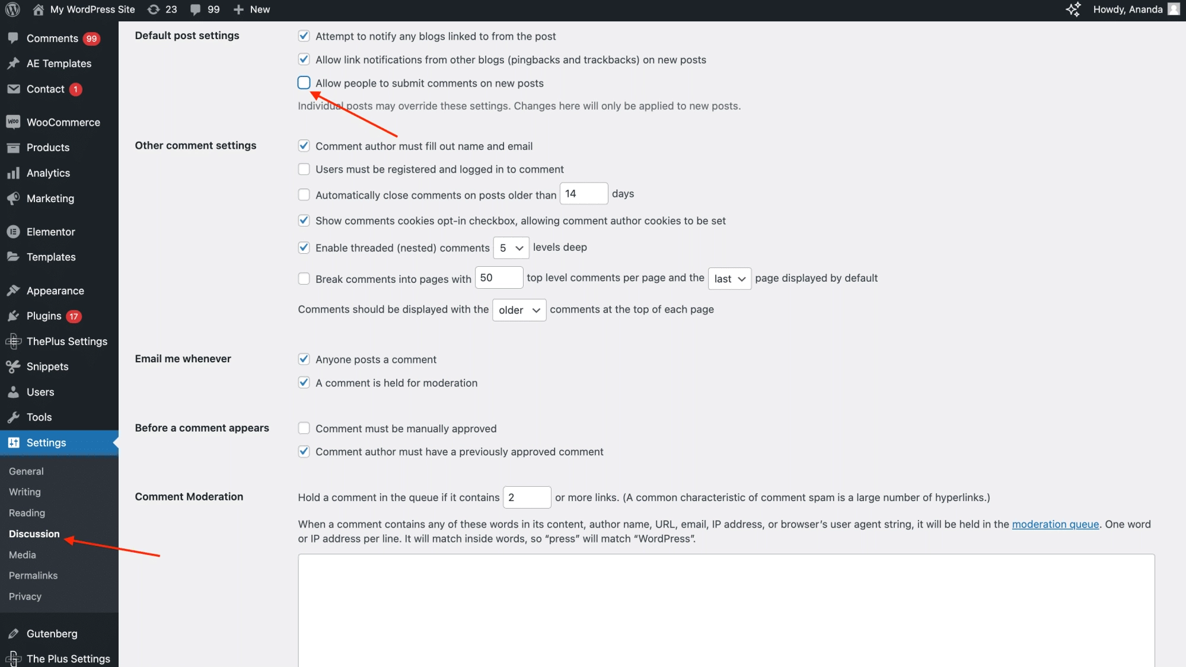
Task: Click the WordPress logo icon
Action: [14, 9]
